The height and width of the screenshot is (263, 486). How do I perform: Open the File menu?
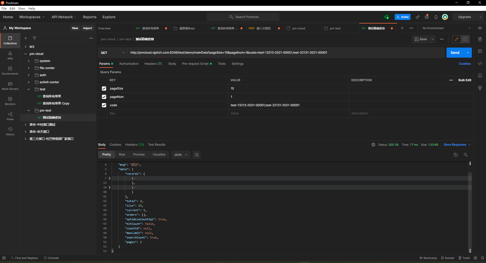[4, 8]
